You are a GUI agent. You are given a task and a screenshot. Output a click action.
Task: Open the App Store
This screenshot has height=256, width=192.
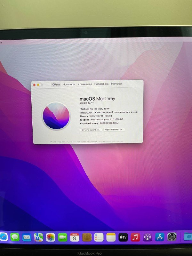[x=160, y=237]
